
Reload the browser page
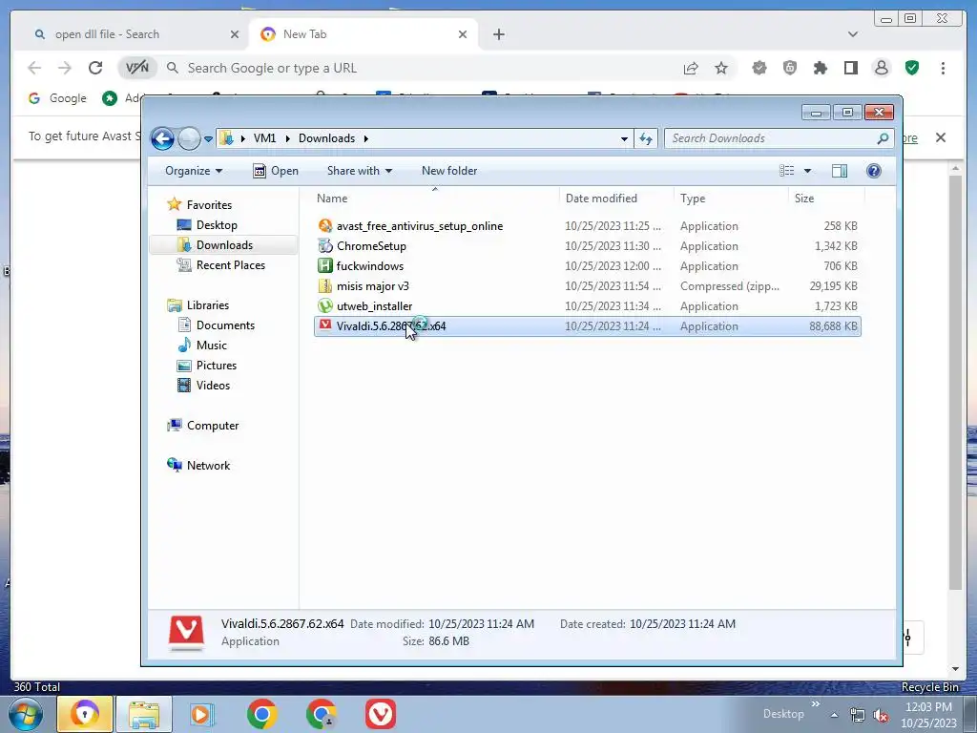tap(94, 68)
